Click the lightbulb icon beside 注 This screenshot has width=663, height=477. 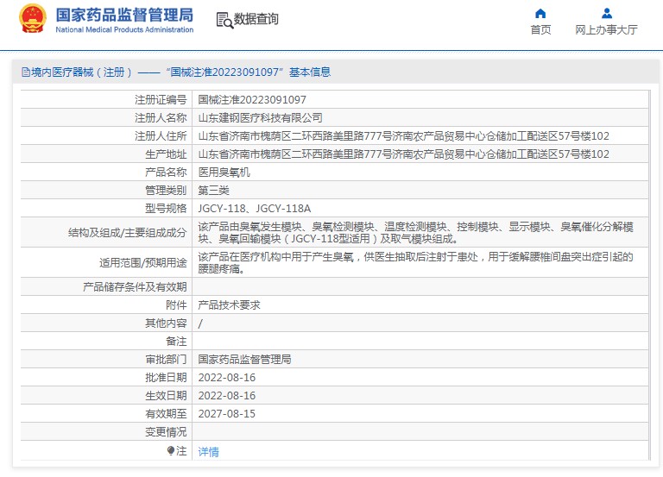[170, 451]
